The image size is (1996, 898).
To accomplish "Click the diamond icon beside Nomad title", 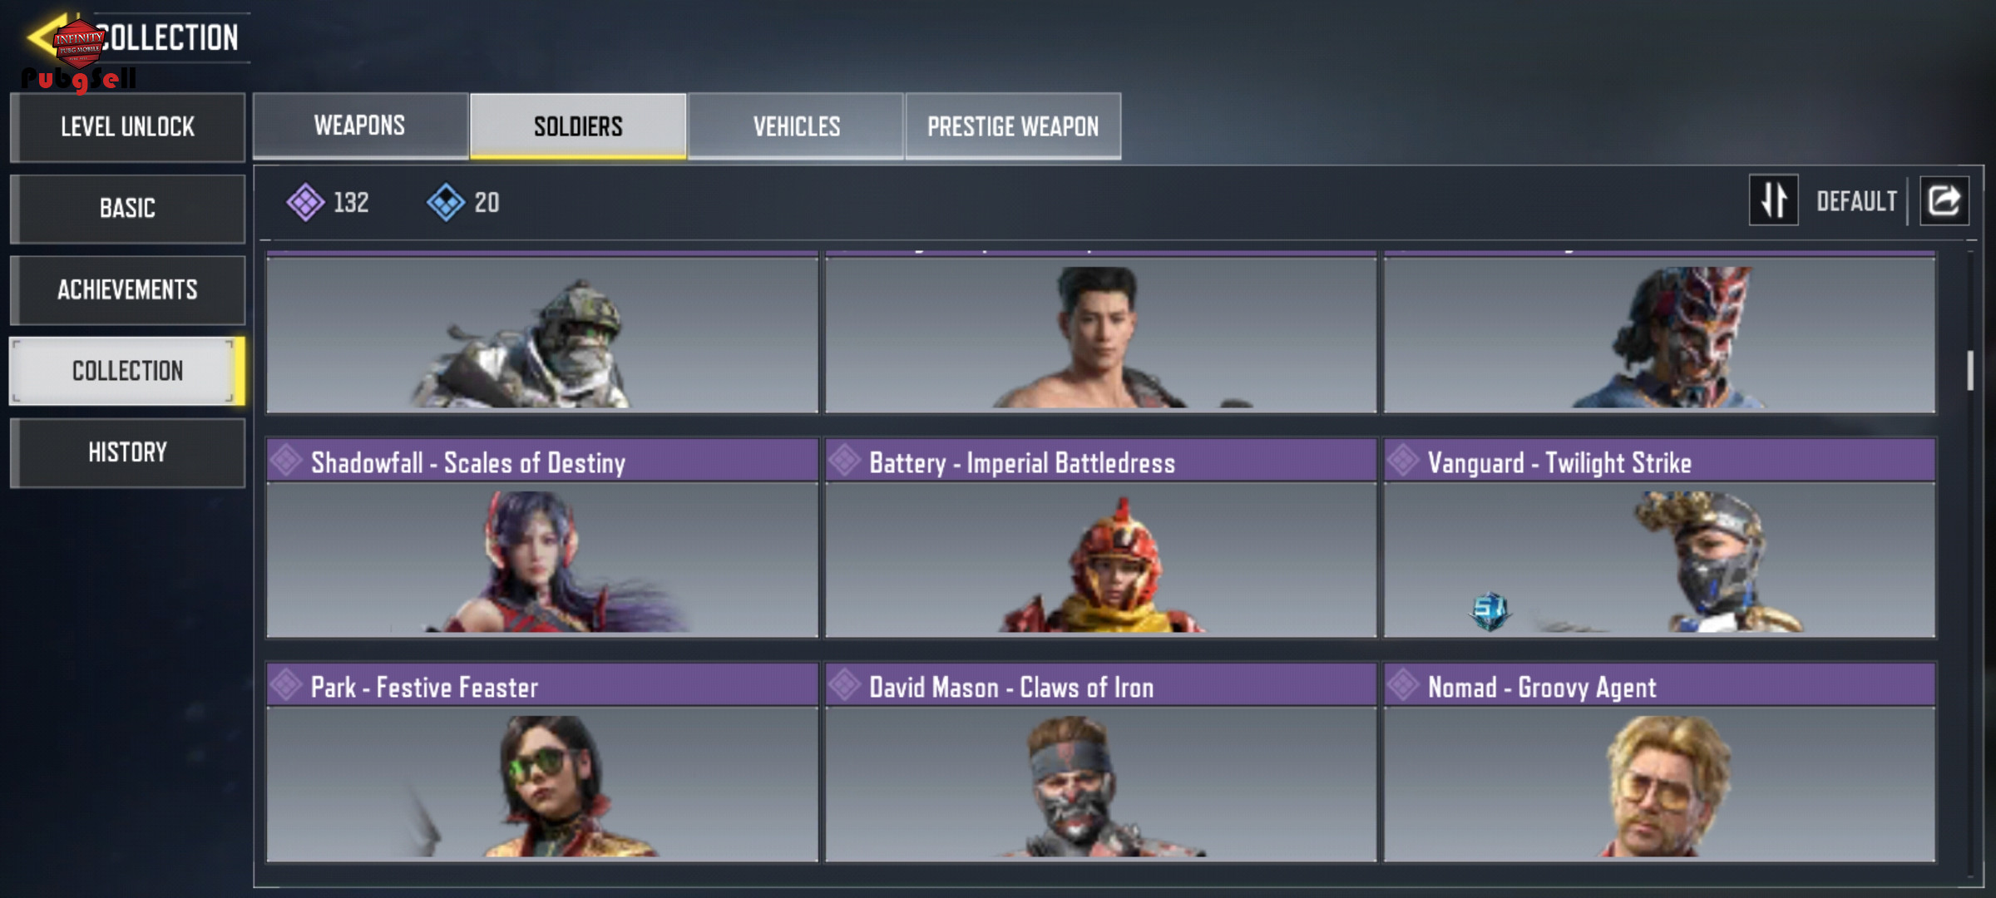I will pyautogui.click(x=1403, y=685).
